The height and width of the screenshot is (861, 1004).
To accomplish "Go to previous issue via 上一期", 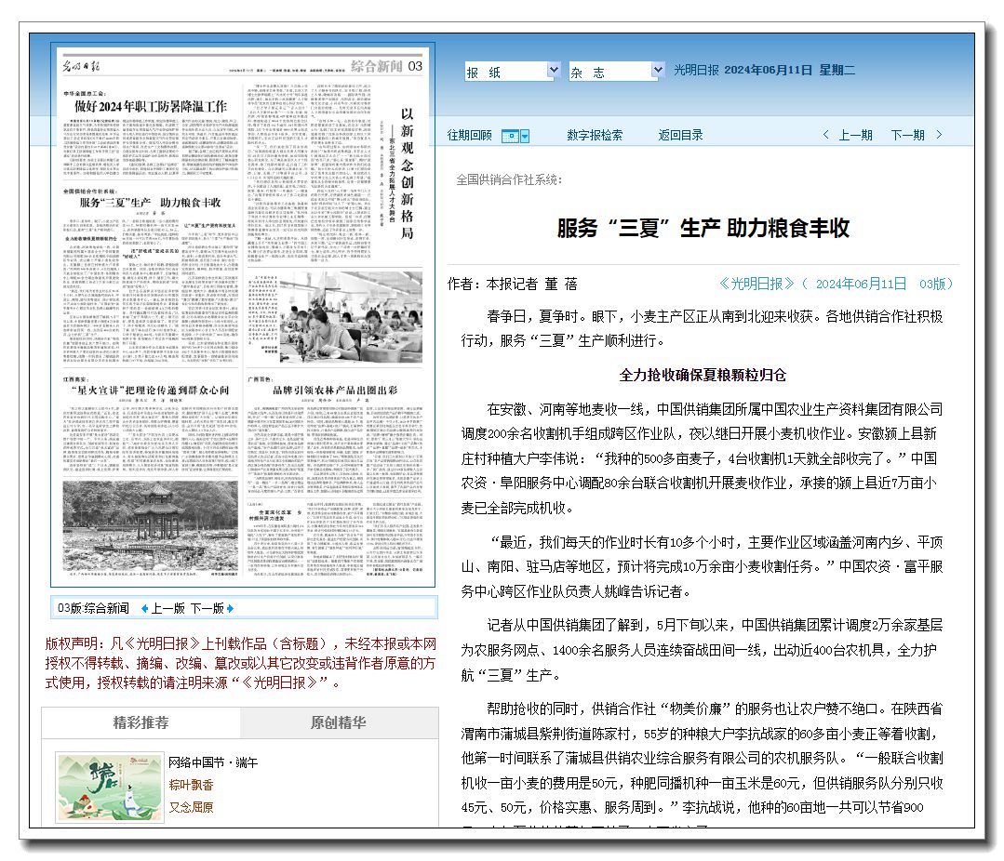I will (855, 135).
